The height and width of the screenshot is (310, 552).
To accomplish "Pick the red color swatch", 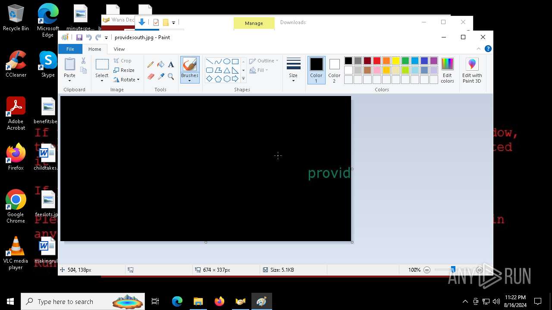I will point(377,61).
